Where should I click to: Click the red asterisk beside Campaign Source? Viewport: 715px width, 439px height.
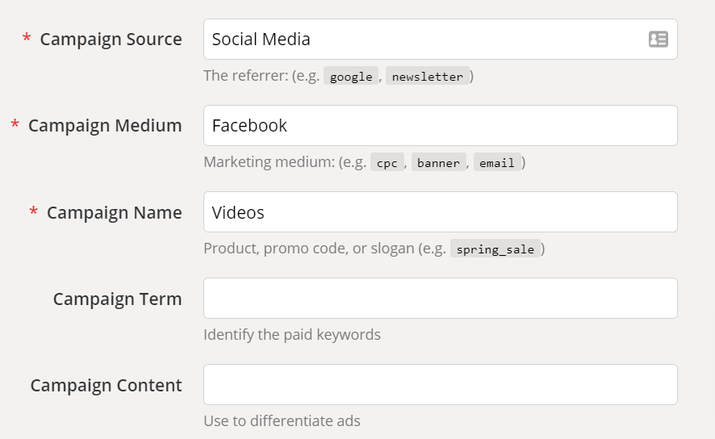(27, 39)
